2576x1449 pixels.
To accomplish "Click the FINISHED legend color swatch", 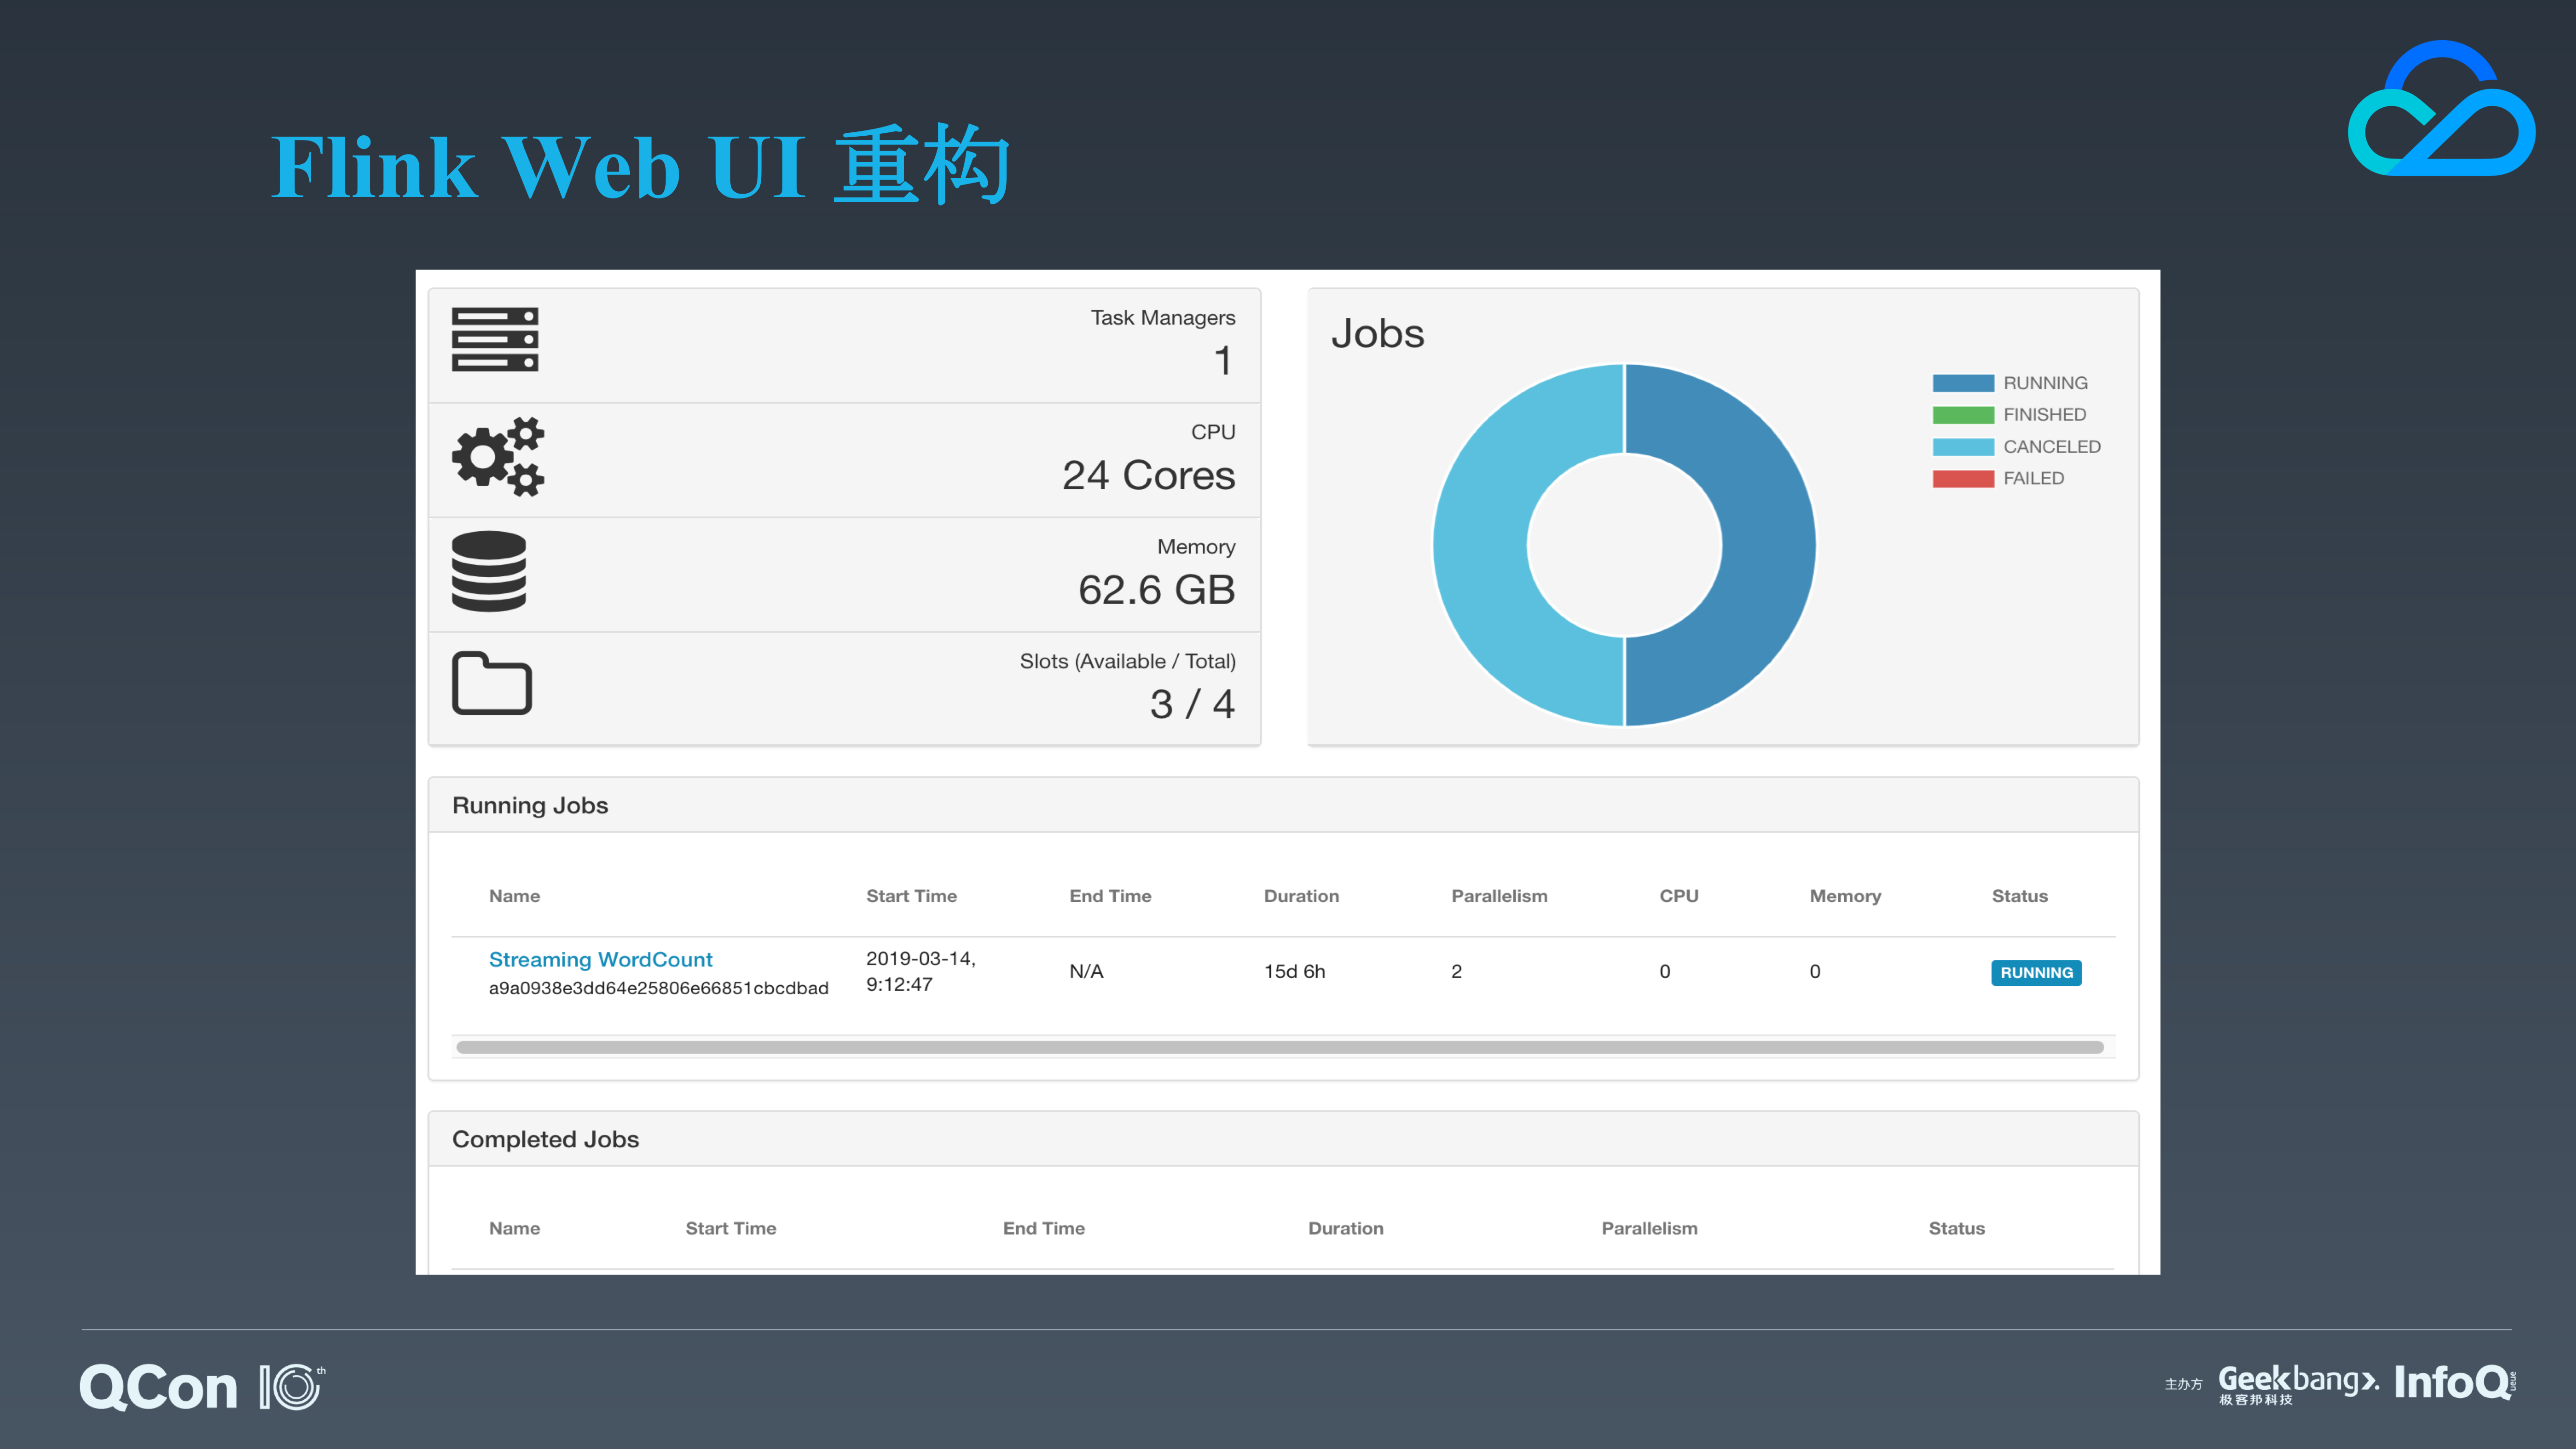I will click(x=1963, y=415).
